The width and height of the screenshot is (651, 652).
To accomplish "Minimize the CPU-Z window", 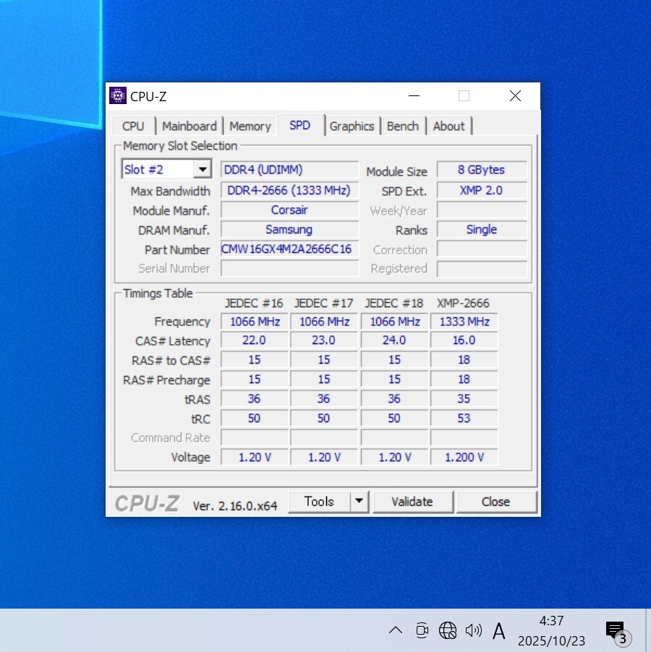I will point(414,96).
